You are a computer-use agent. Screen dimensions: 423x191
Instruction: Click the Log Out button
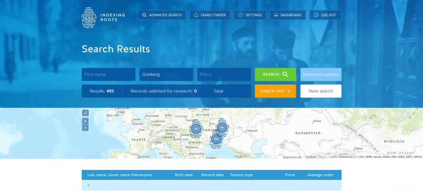click(x=325, y=15)
